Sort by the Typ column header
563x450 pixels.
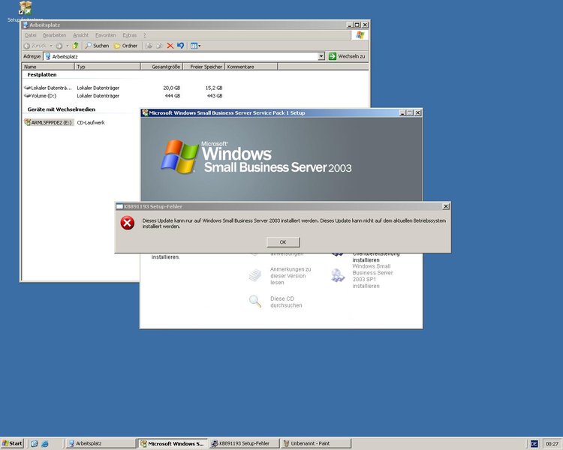[x=107, y=67]
